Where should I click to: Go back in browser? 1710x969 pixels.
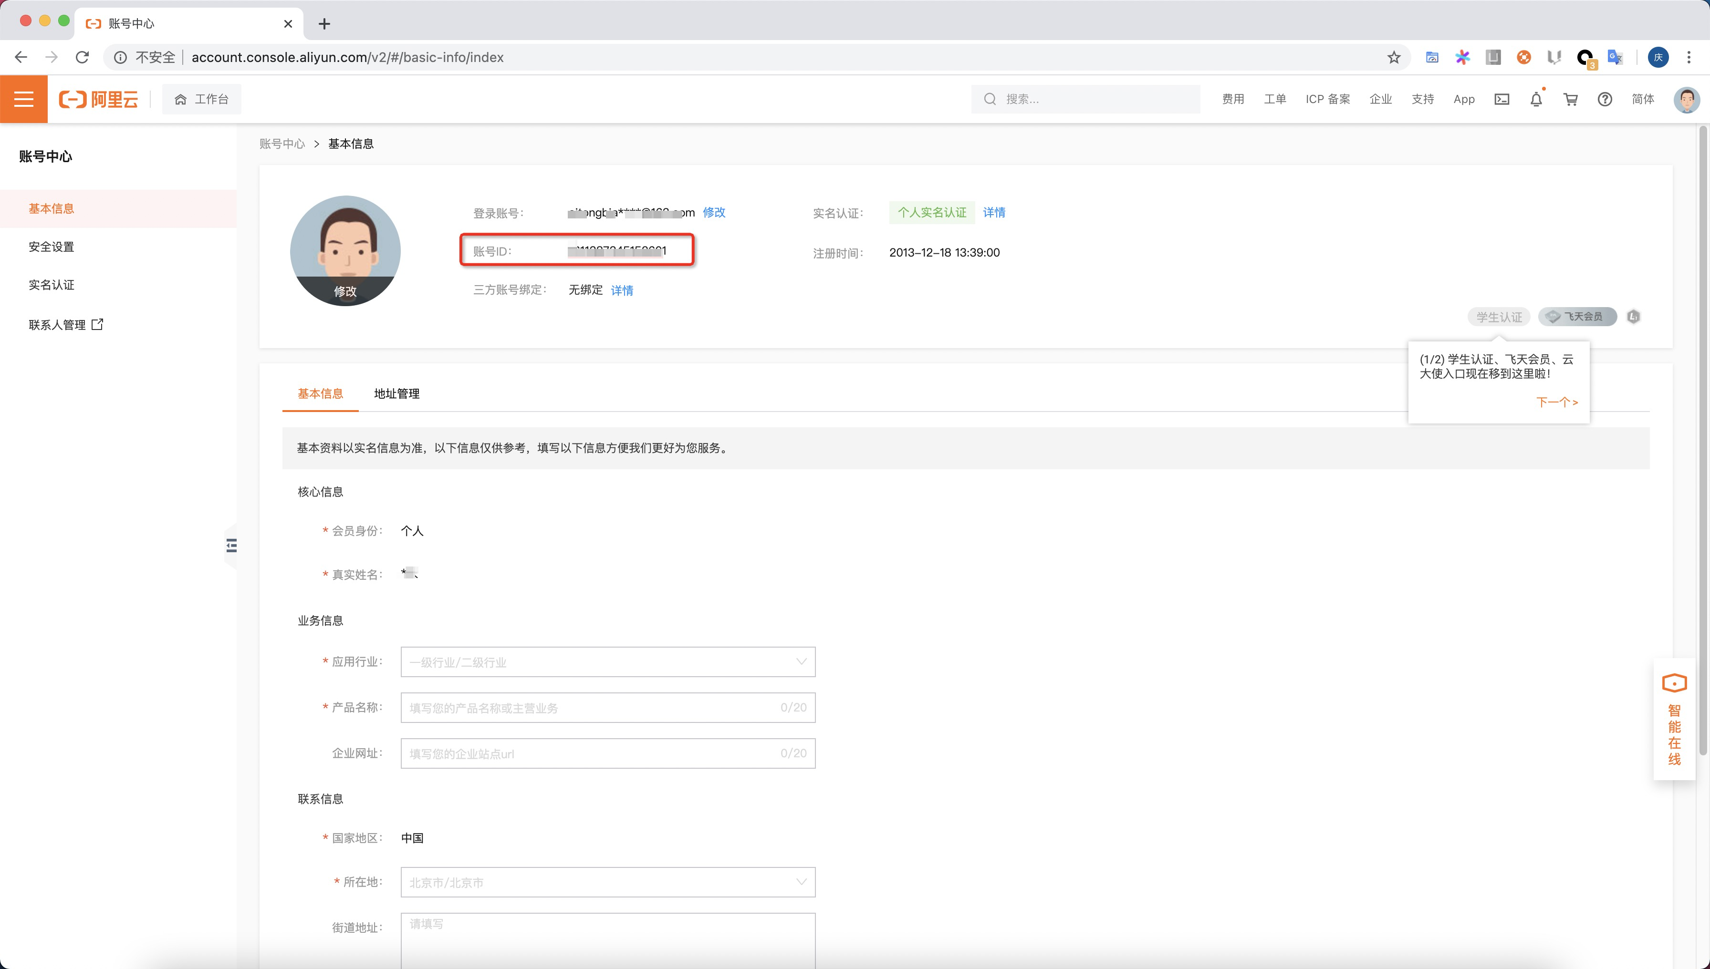point(21,57)
